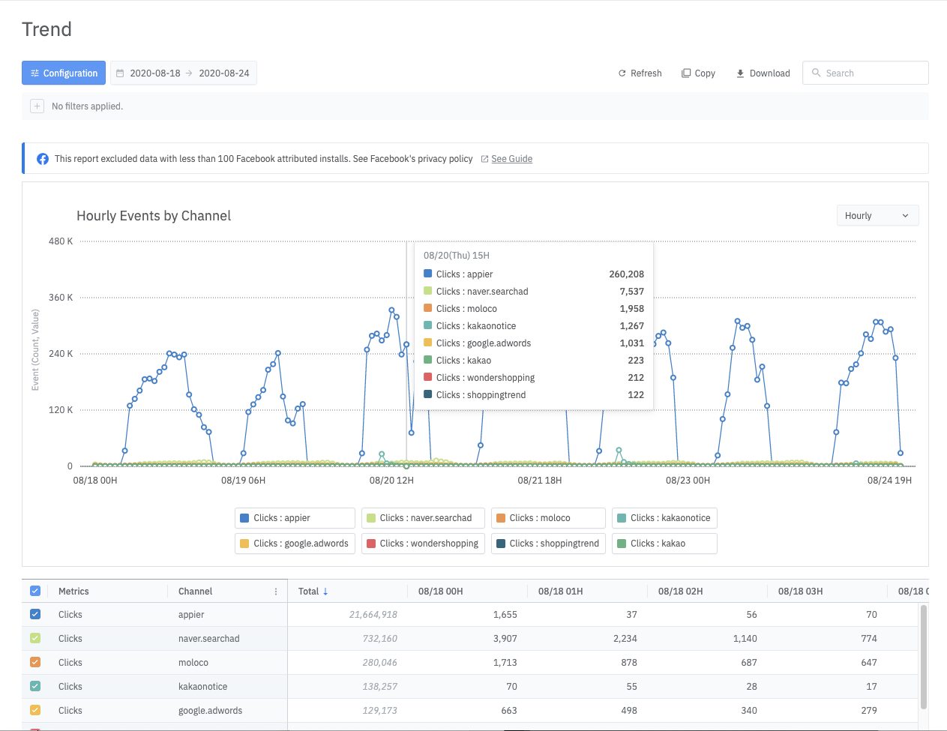Click inside the Search input field
The height and width of the screenshot is (731, 947).
870,73
